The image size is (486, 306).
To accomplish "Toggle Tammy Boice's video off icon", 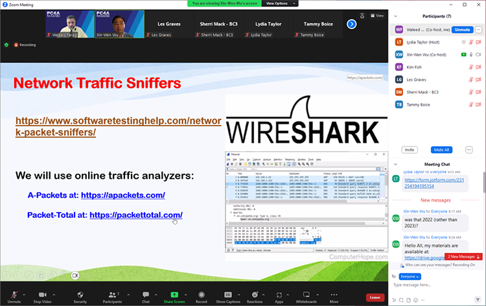I will pyautogui.click(x=478, y=104).
